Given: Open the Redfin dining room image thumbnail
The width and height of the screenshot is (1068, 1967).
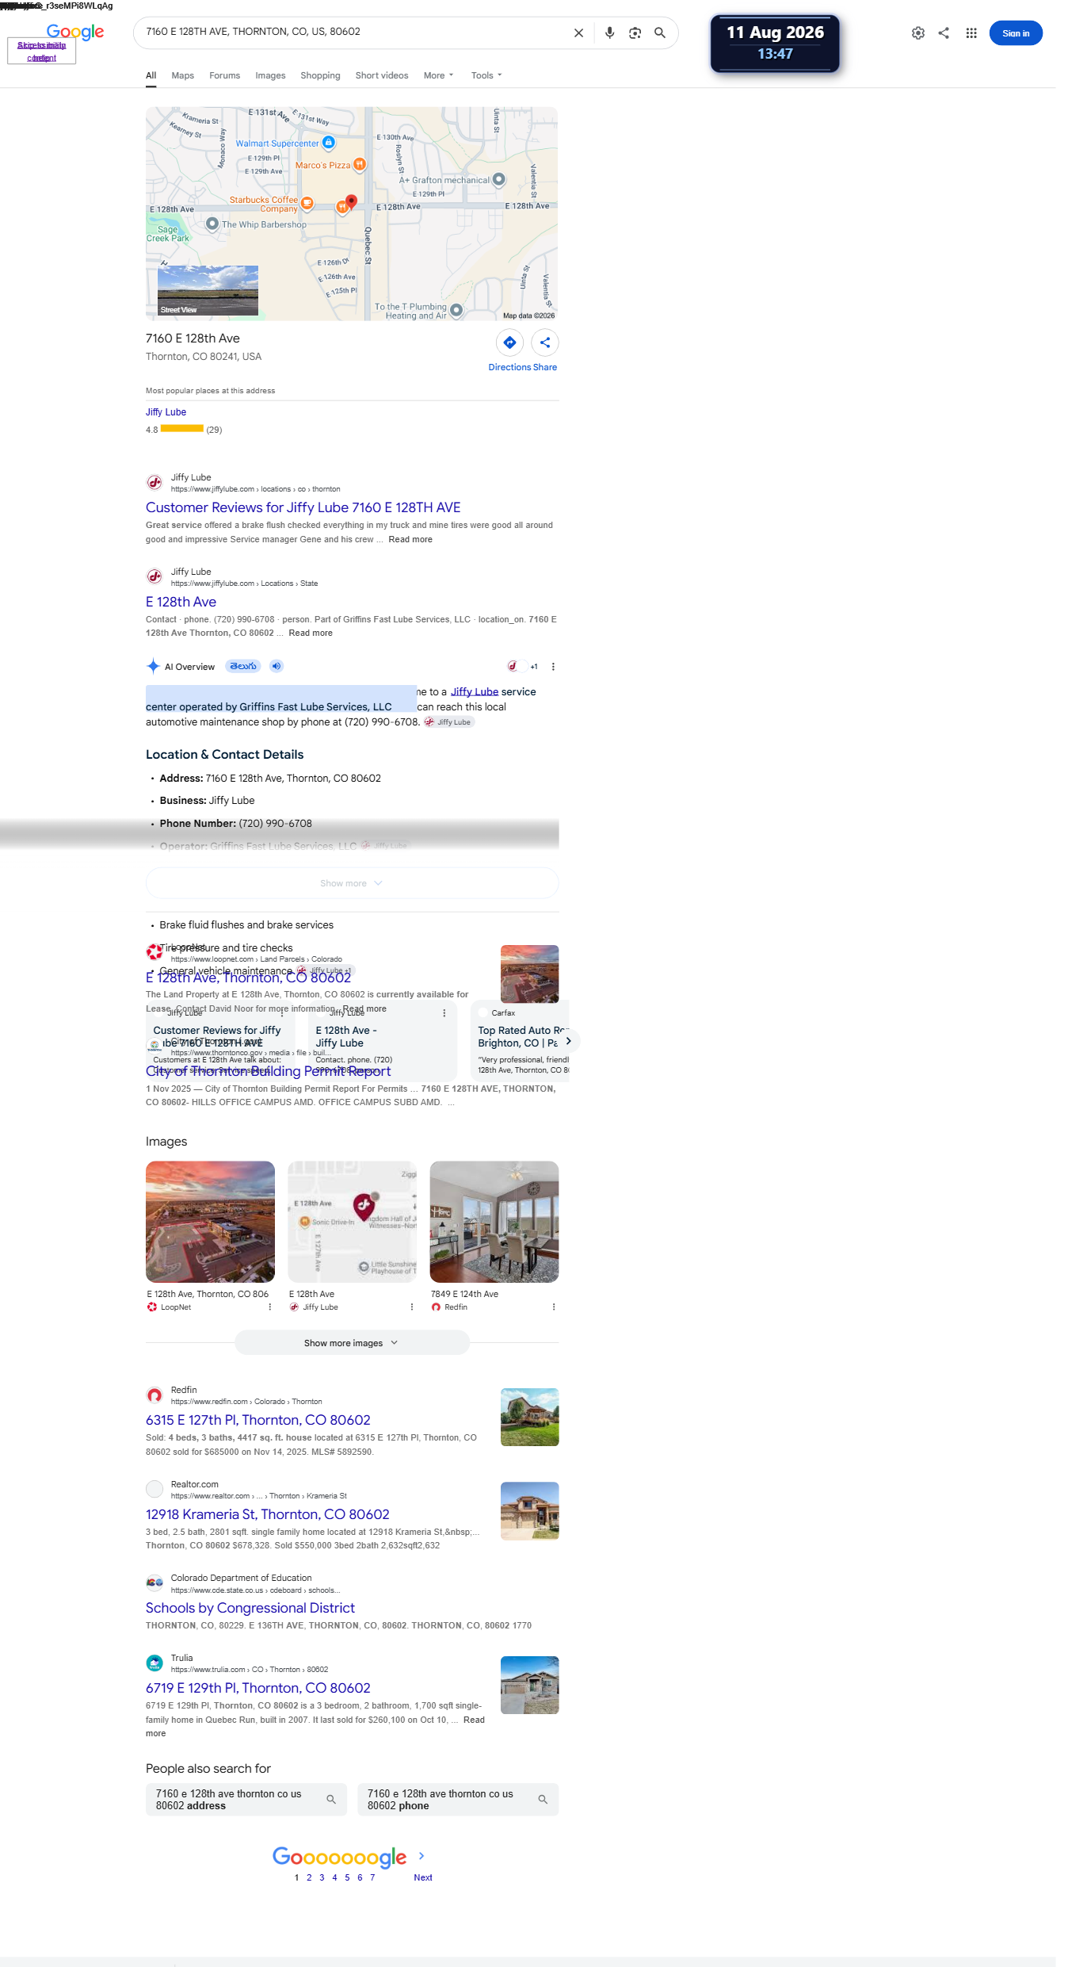Looking at the screenshot, I should [x=494, y=1222].
